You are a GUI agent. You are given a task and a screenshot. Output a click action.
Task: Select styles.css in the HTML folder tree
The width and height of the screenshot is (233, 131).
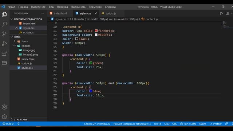pos(27,68)
